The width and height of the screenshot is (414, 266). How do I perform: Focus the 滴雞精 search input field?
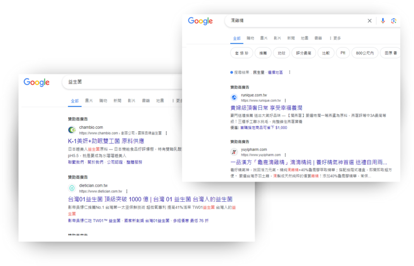296,21
